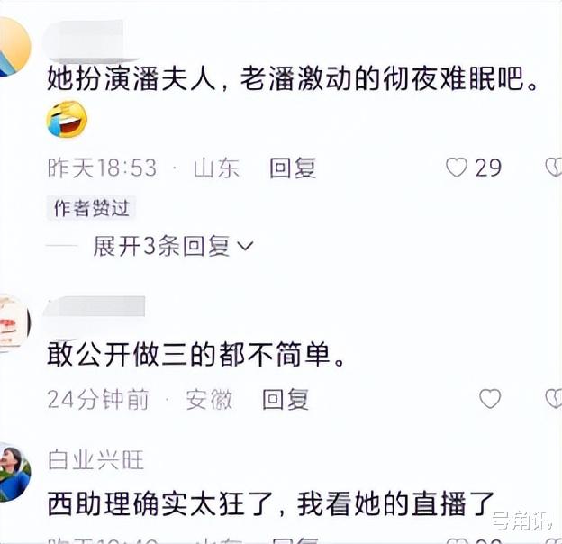Reply to the 山东 comment
The image size is (562, 544).
293,168
